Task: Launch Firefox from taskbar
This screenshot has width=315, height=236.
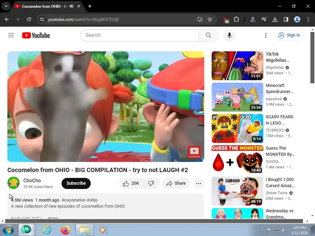Action: pyautogui.click(x=65, y=230)
